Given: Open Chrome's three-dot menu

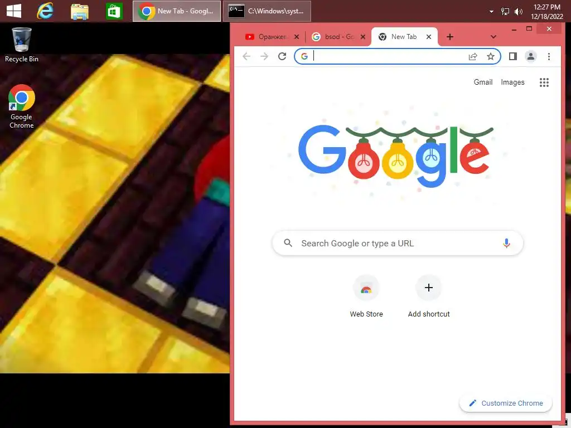Looking at the screenshot, I should [549, 56].
